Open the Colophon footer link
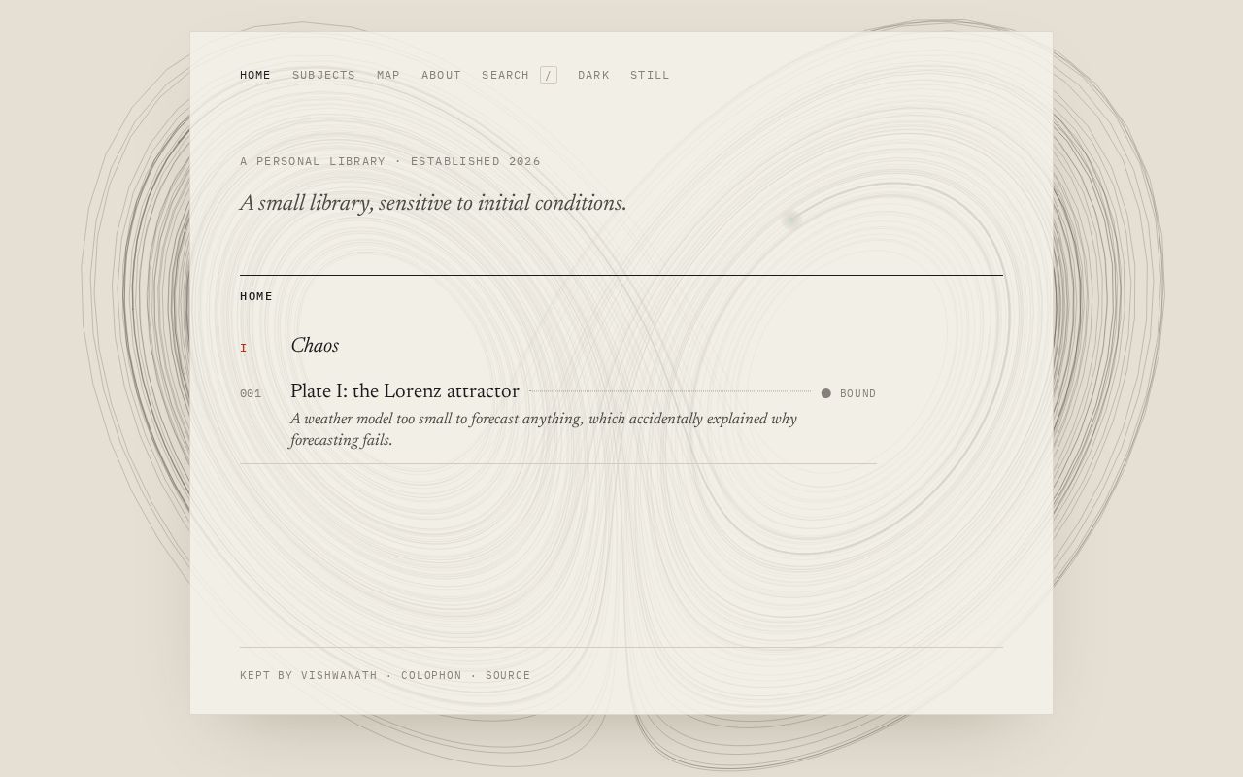 (431, 675)
